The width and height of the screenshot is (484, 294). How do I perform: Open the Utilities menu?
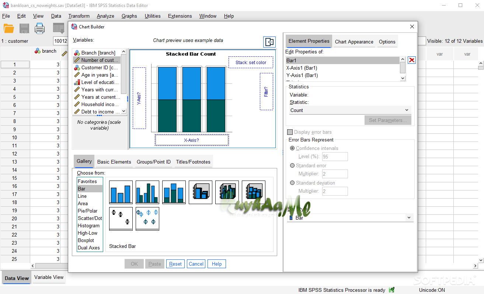[x=153, y=16]
